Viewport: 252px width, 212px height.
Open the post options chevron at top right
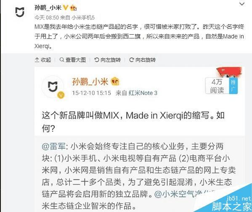pyautogui.click(x=242, y=4)
